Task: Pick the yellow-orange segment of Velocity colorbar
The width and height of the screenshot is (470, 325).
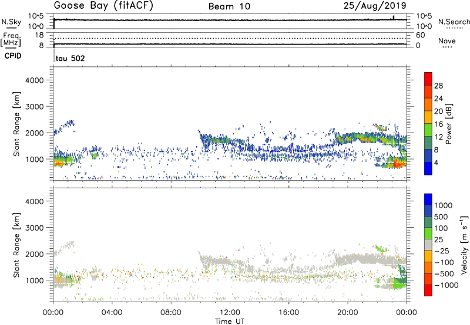Action: click(428, 256)
